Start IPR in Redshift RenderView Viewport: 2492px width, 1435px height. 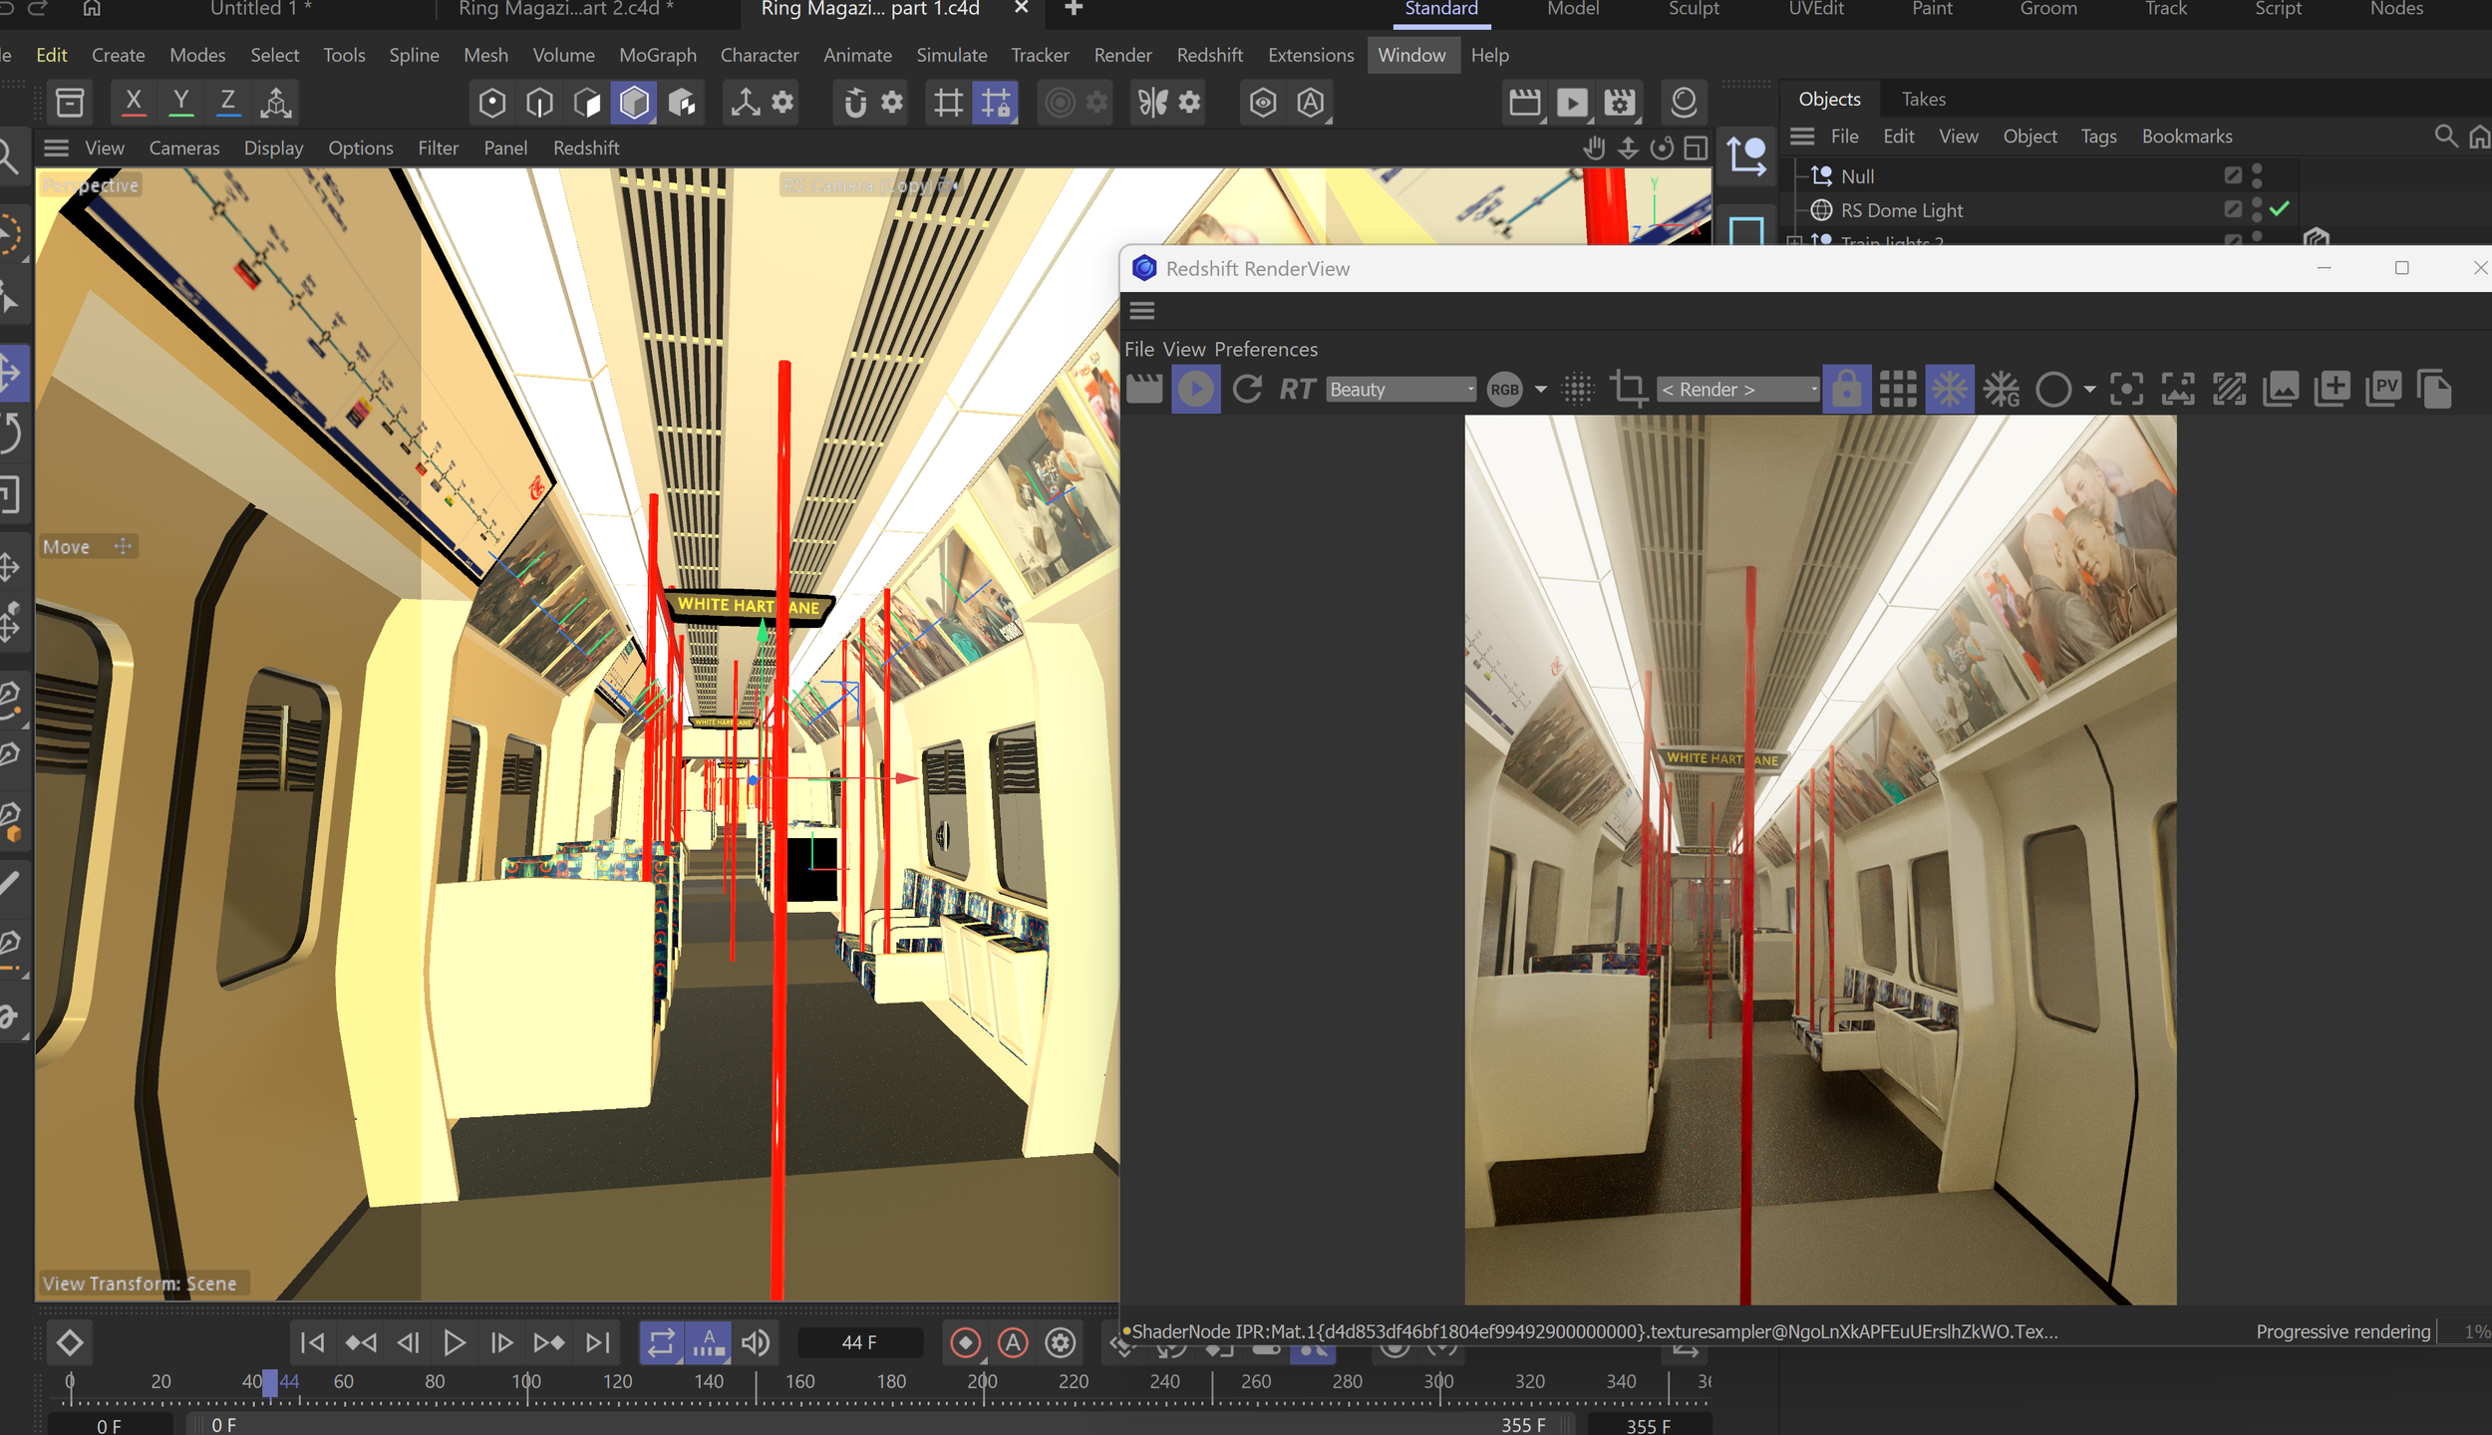coord(1195,390)
